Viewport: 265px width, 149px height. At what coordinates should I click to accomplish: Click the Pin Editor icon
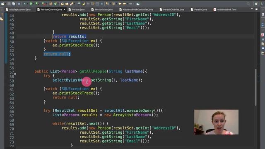138,4
